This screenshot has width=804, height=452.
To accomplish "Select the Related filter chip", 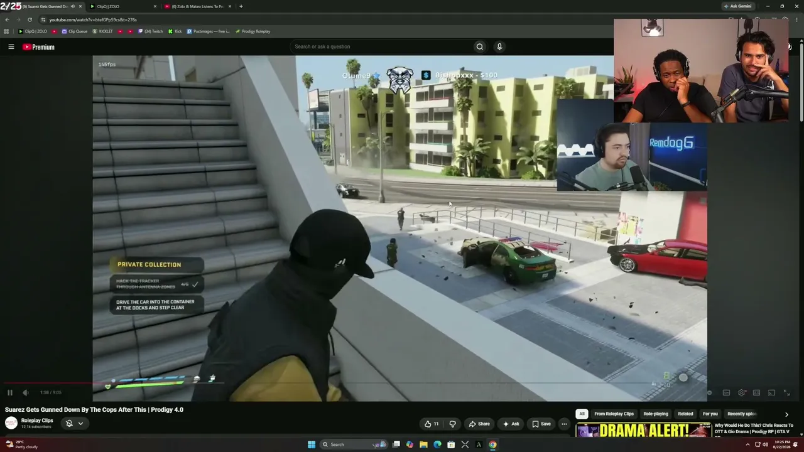I will [685, 414].
